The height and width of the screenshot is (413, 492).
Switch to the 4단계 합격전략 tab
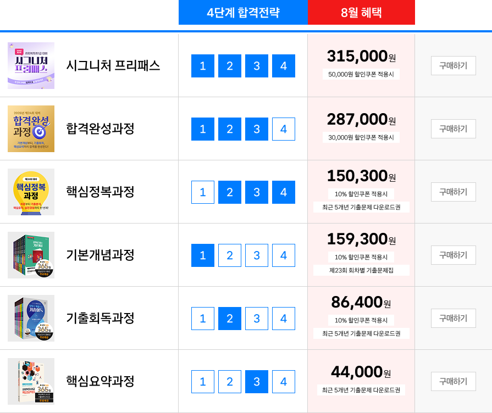(x=243, y=12)
